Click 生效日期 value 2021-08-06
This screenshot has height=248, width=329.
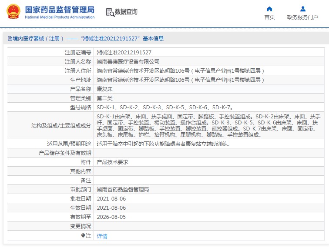pos(111,208)
